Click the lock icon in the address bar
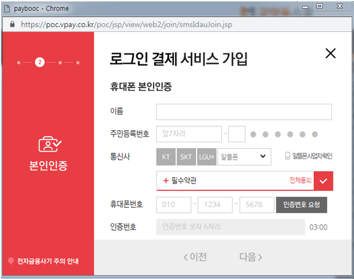This screenshot has width=354, height=279. (12, 24)
